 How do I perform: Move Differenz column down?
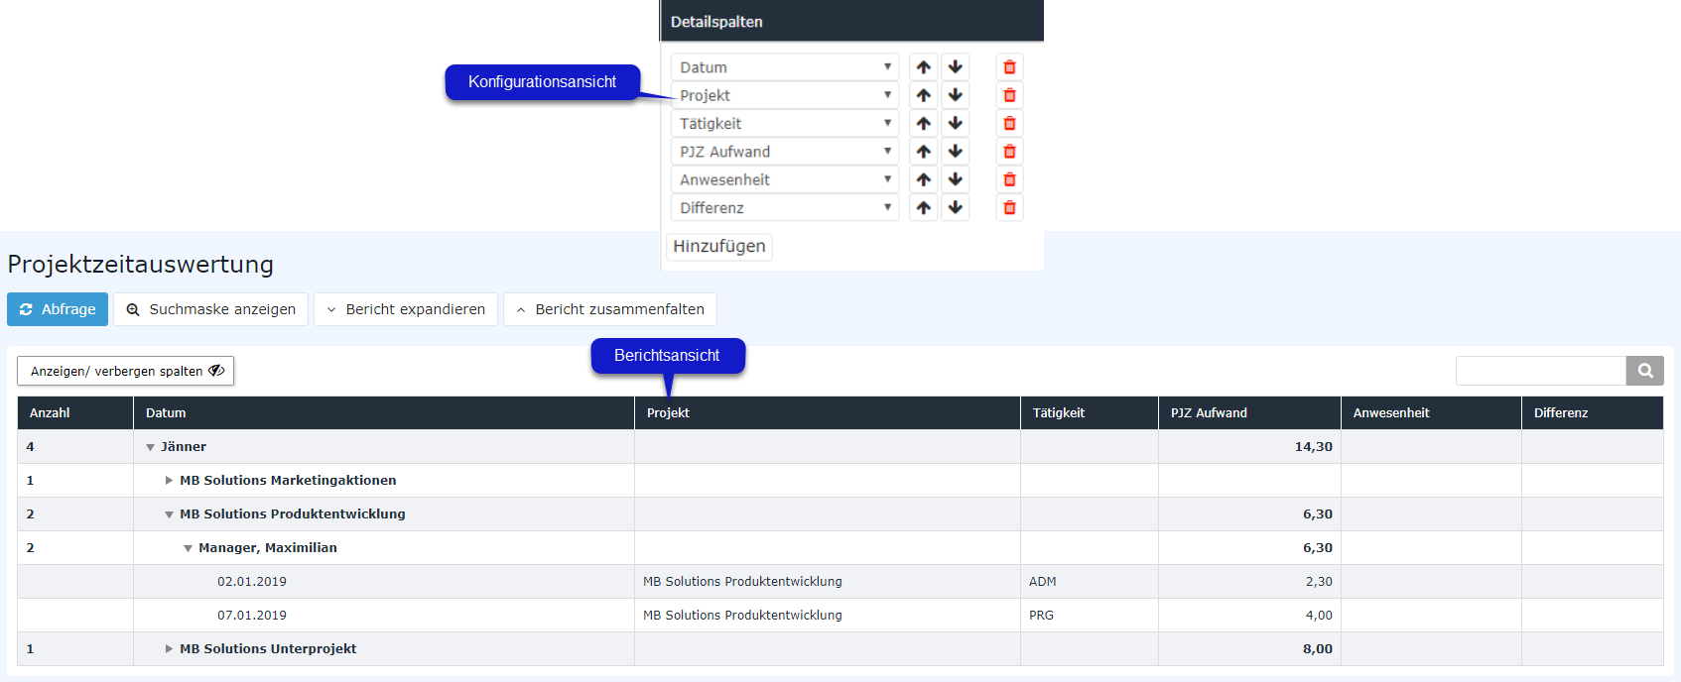point(955,208)
